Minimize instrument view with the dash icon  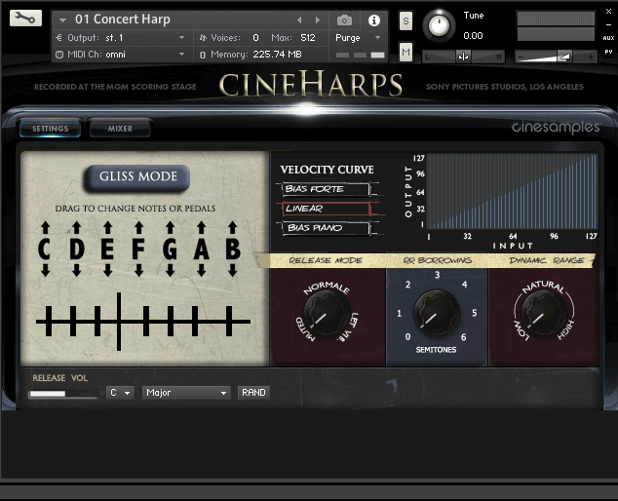coord(608,24)
